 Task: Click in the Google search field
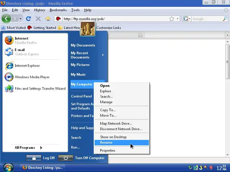pyautogui.click(x=207, y=19)
